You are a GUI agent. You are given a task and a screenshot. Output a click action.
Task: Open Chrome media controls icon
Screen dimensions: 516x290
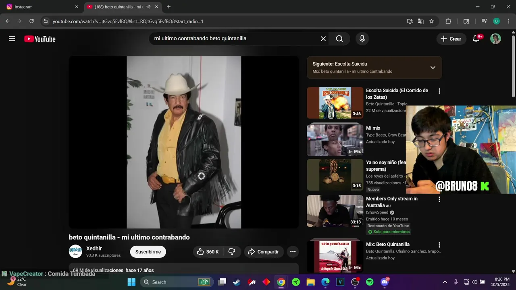(x=485, y=21)
